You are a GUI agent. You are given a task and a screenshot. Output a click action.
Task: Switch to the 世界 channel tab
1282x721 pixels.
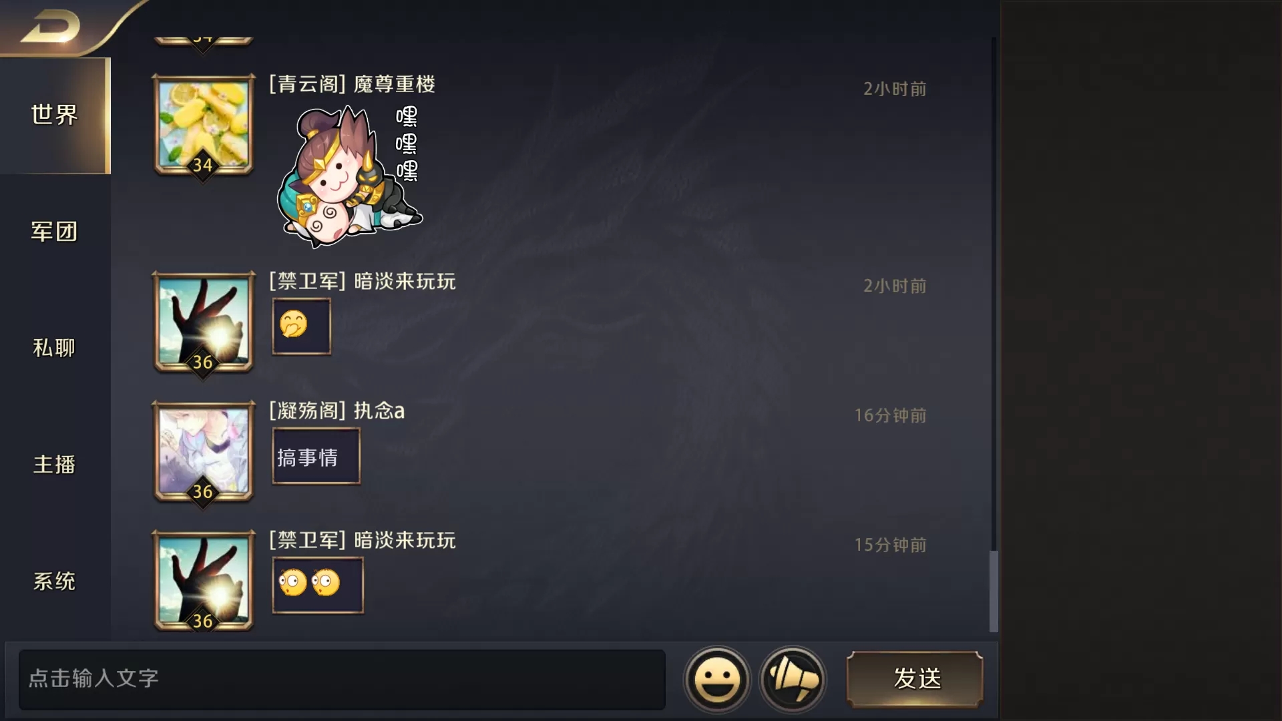pyautogui.click(x=55, y=115)
